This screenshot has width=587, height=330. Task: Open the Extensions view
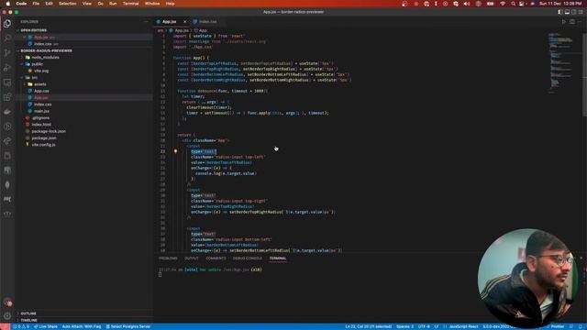click(x=7, y=97)
